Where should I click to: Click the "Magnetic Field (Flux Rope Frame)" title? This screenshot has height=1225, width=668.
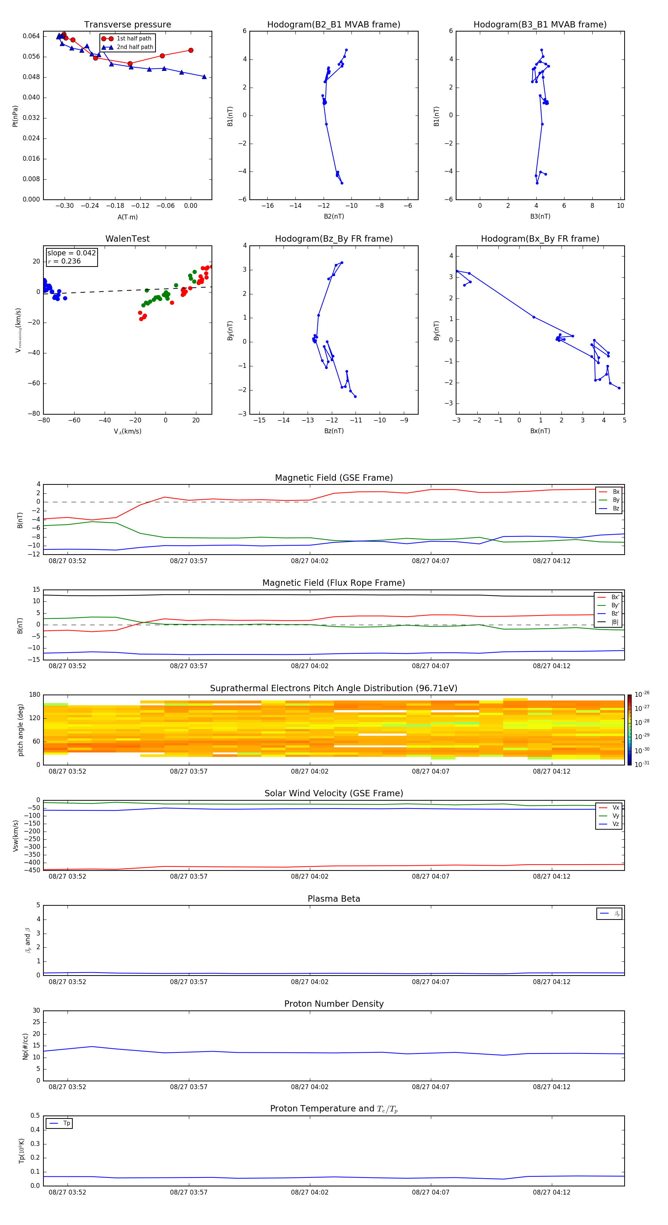click(333, 583)
